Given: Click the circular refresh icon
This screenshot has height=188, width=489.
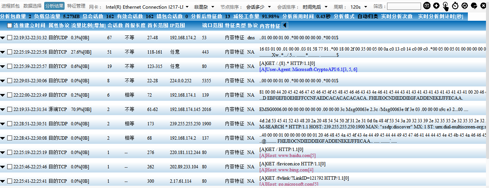Looking at the screenshot, I should (x=464, y=6).
